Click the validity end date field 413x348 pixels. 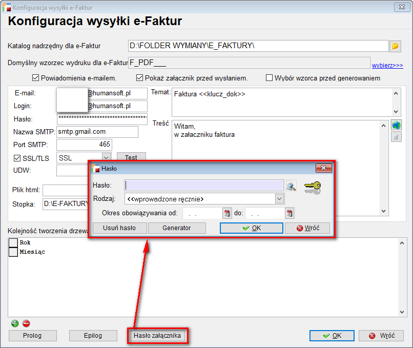click(x=265, y=213)
